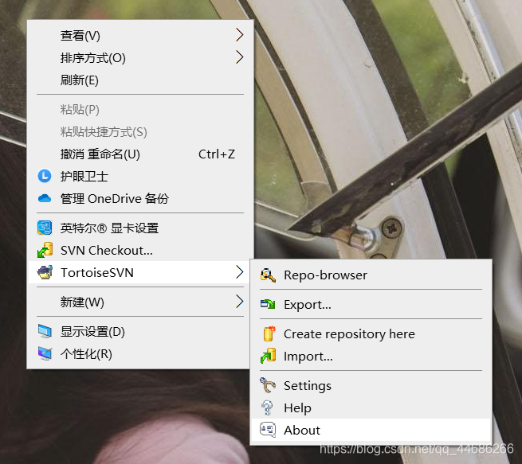522x464 pixels.
Task: Click the About info card icon
Action: pyautogui.click(x=268, y=430)
